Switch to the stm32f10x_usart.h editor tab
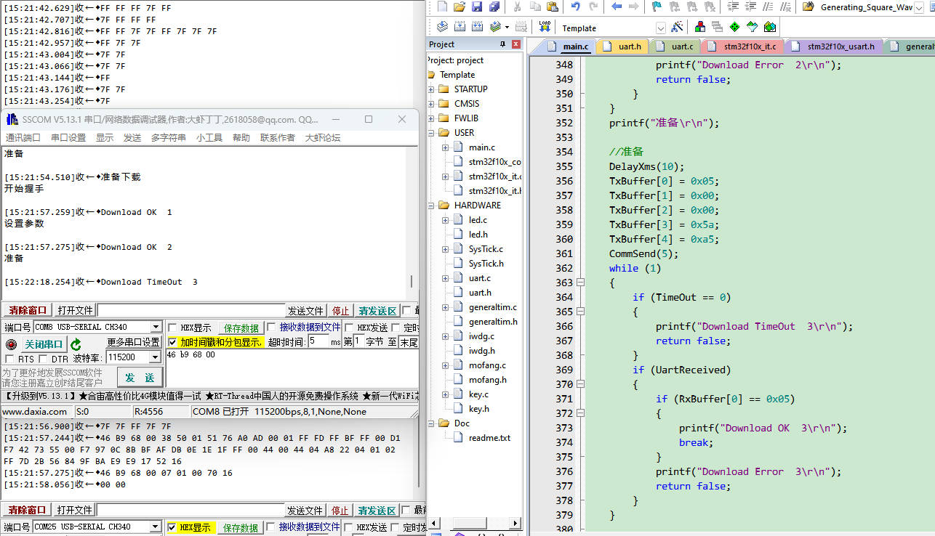935x536 pixels. (832, 46)
